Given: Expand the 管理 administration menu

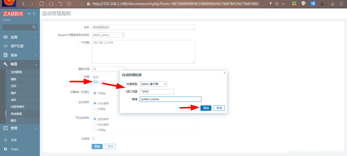Looking at the screenshot, I should (x=20, y=128).
